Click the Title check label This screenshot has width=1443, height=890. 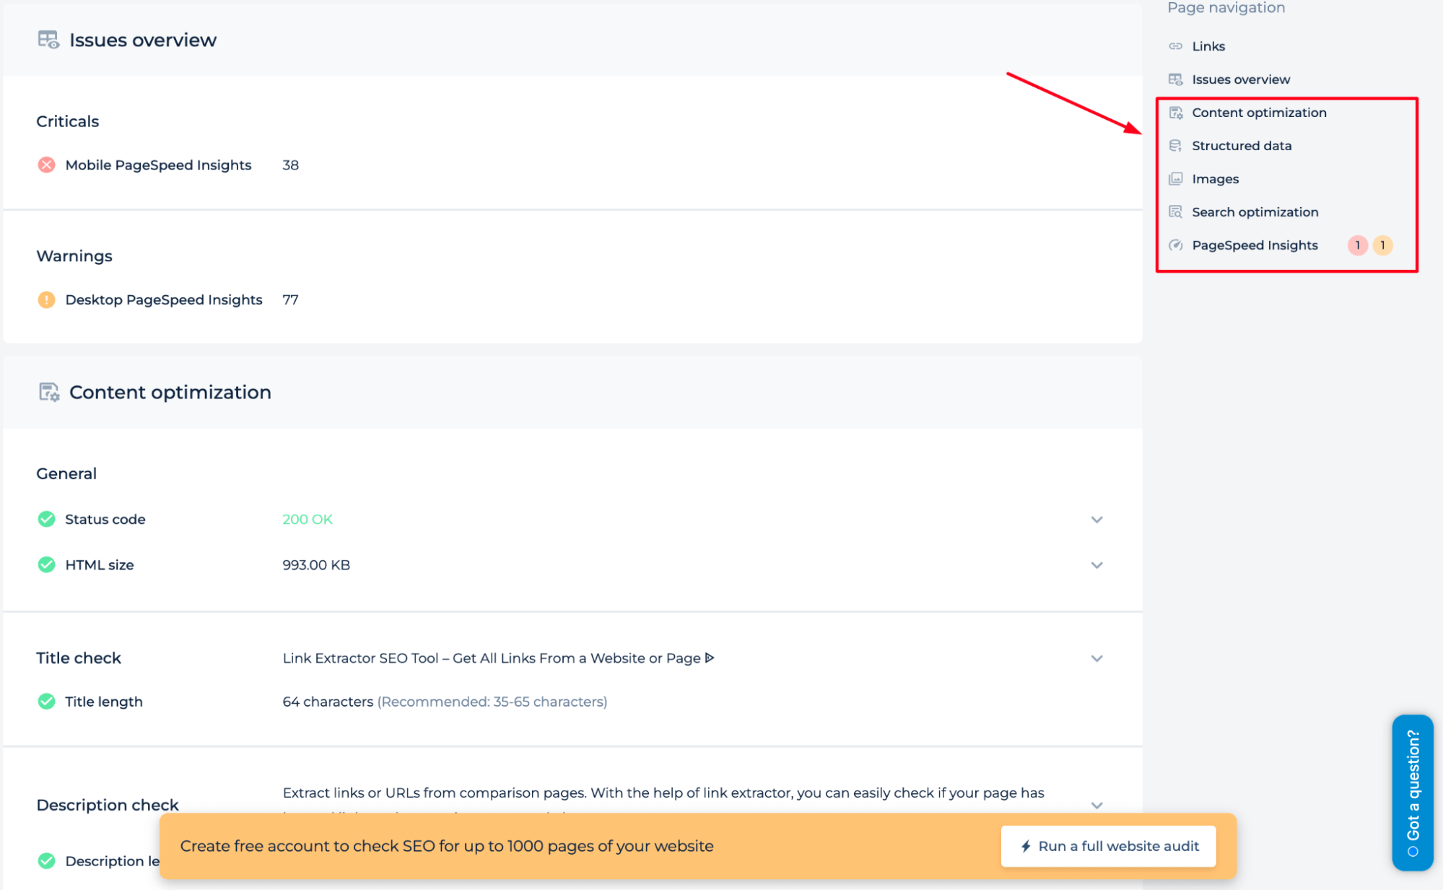[79, 658]
